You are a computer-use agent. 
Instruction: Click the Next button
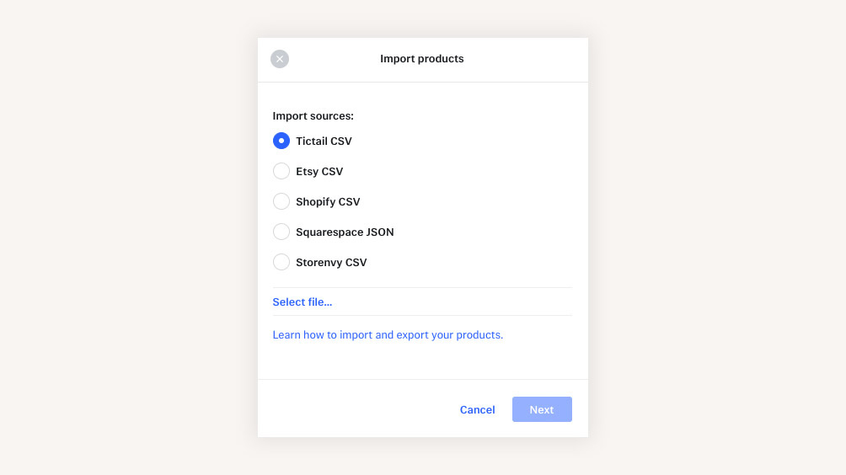[x=542, y=409]
